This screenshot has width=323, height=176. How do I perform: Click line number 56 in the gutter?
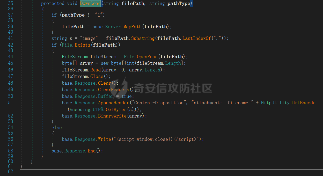point(11,139)
